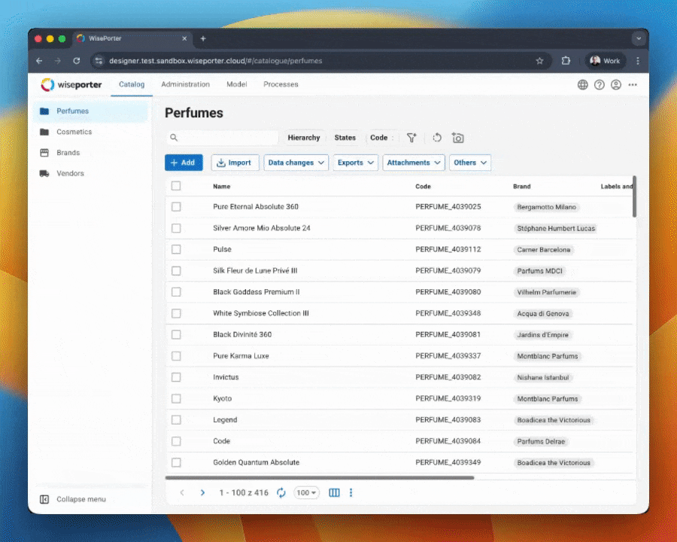This screenshot has height=542, width=677.
Task: Click the add filter funnel icon
Action: (411, 138)
